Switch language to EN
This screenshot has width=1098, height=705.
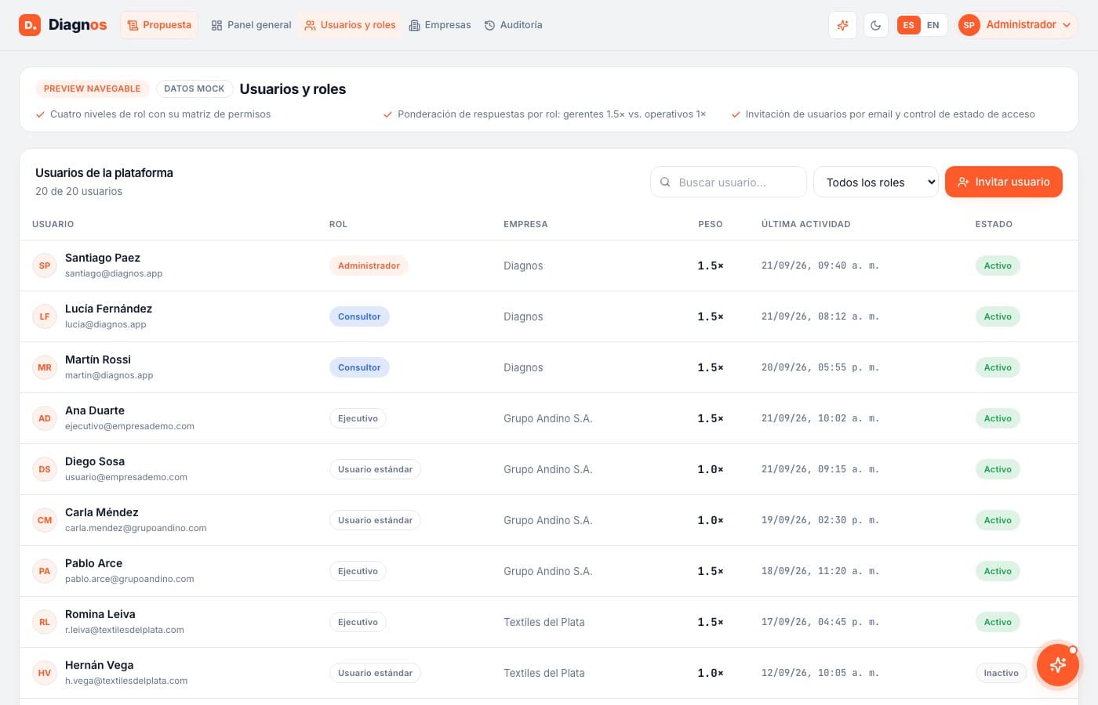click(x=933, y=25)
